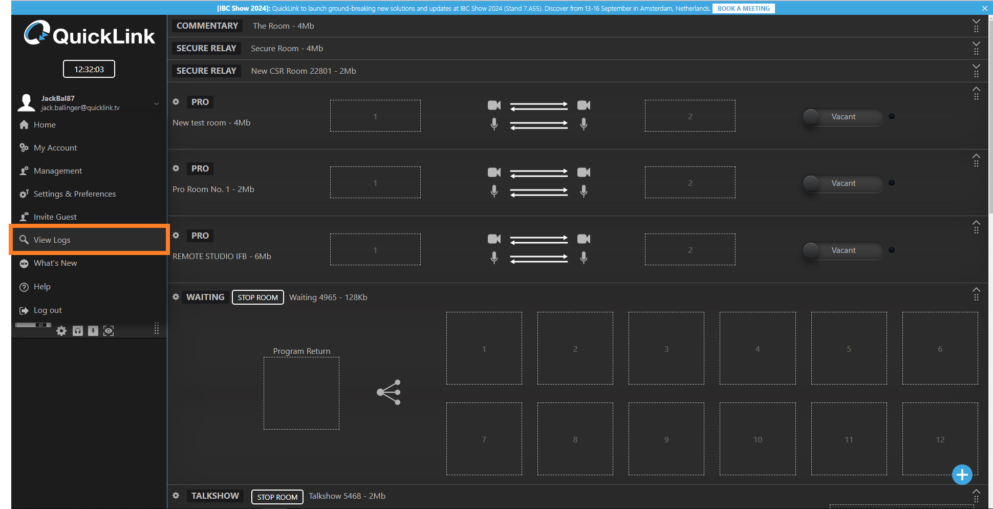The height and width of the screenshot is (509, 993).
Task: Click the headphones icon in sidebar toolbar
Action: (x=77, y=331)
